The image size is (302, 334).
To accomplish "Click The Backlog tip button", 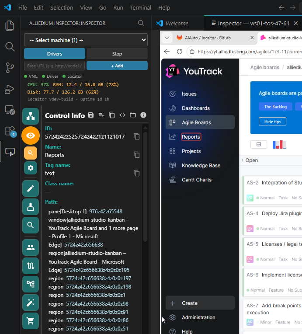I will (x=275, y=107).
